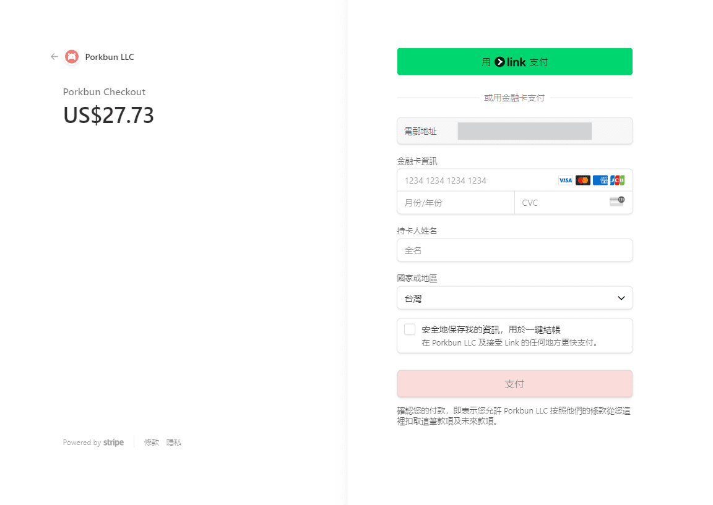Open the Powered by Stripe link
Screen dimensions: 713x505
93,443
